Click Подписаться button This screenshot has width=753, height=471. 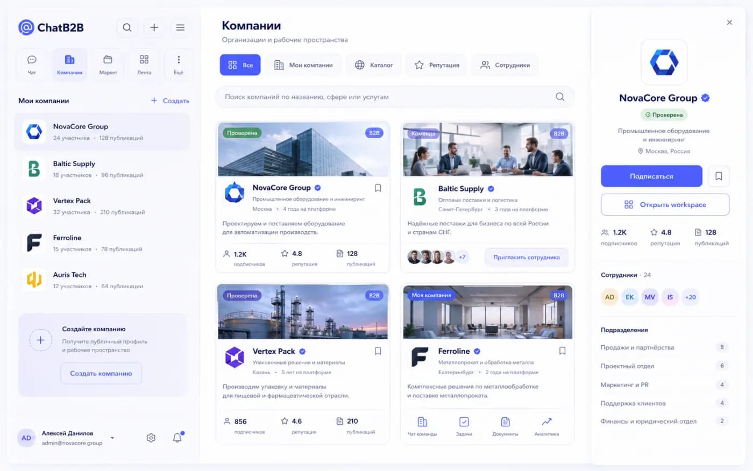651,176
